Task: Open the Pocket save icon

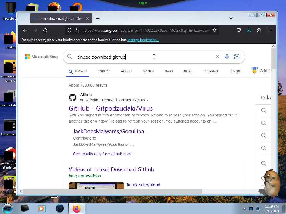Action: (x=239, y=30)
